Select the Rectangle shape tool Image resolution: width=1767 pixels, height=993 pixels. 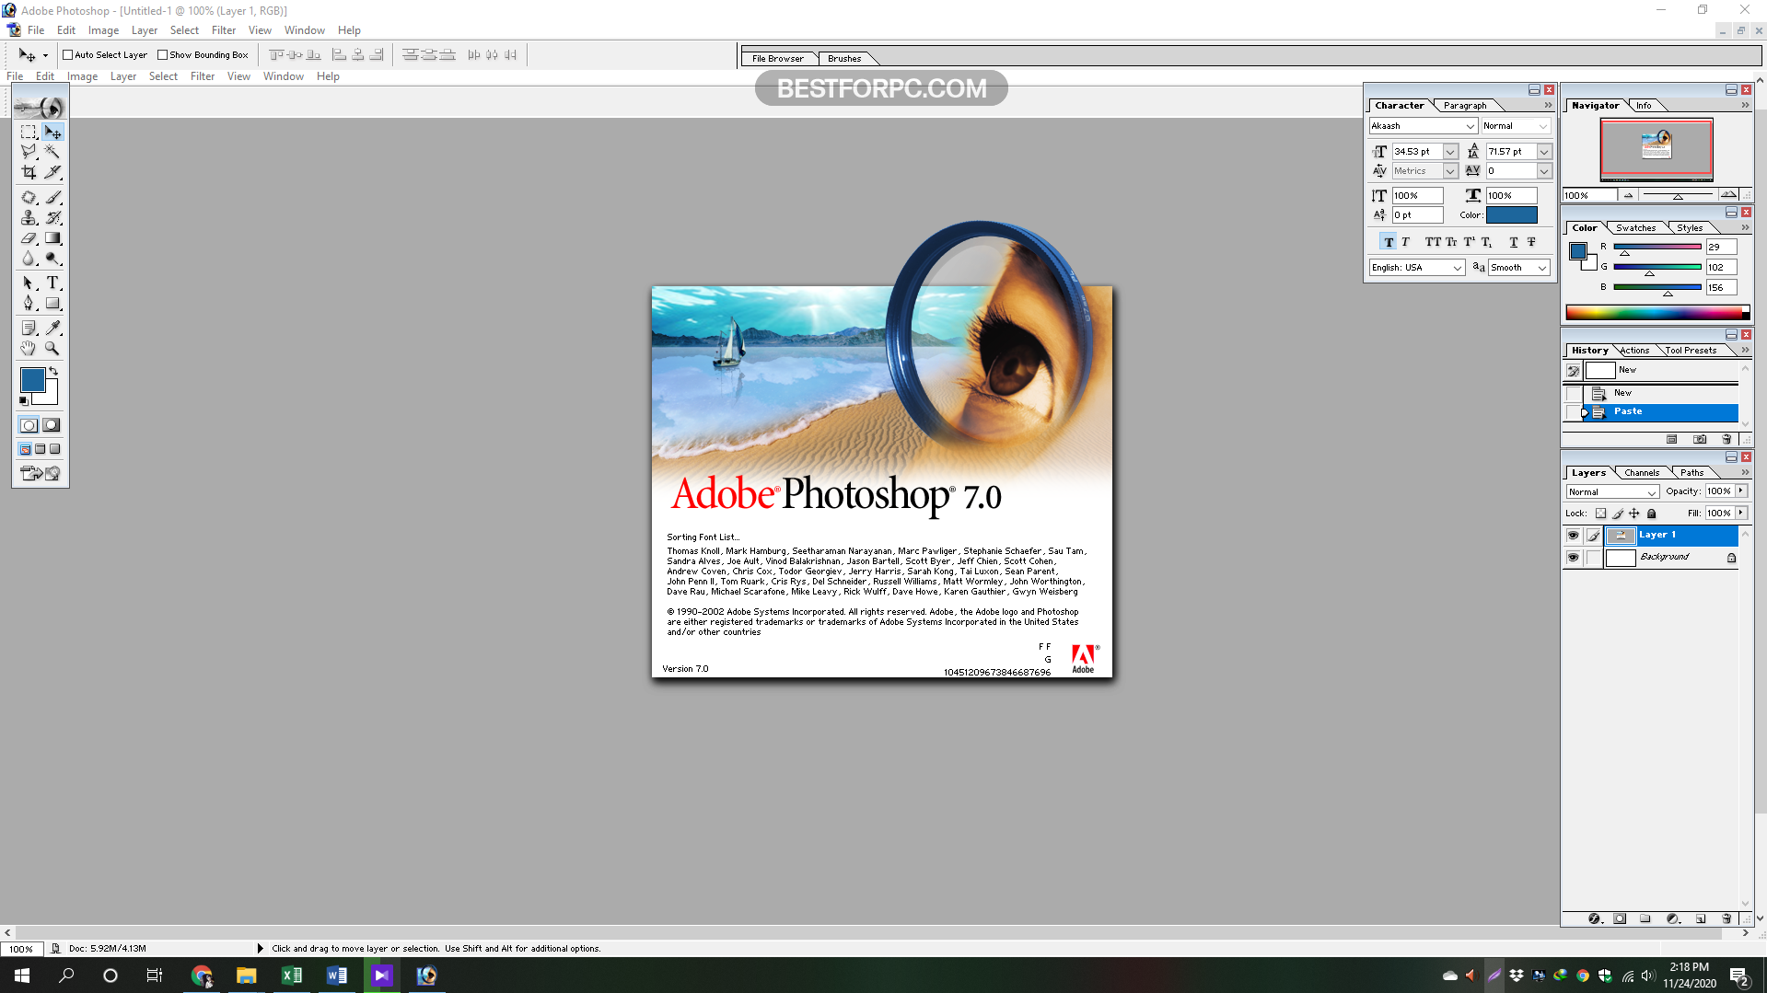(52, 303)
